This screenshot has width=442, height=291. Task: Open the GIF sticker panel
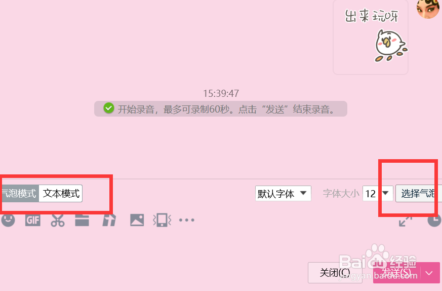pos(33,220)
